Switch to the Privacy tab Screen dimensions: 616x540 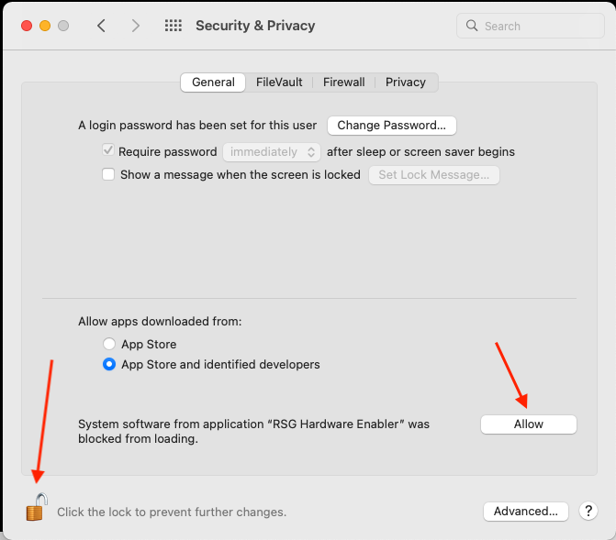406,82
